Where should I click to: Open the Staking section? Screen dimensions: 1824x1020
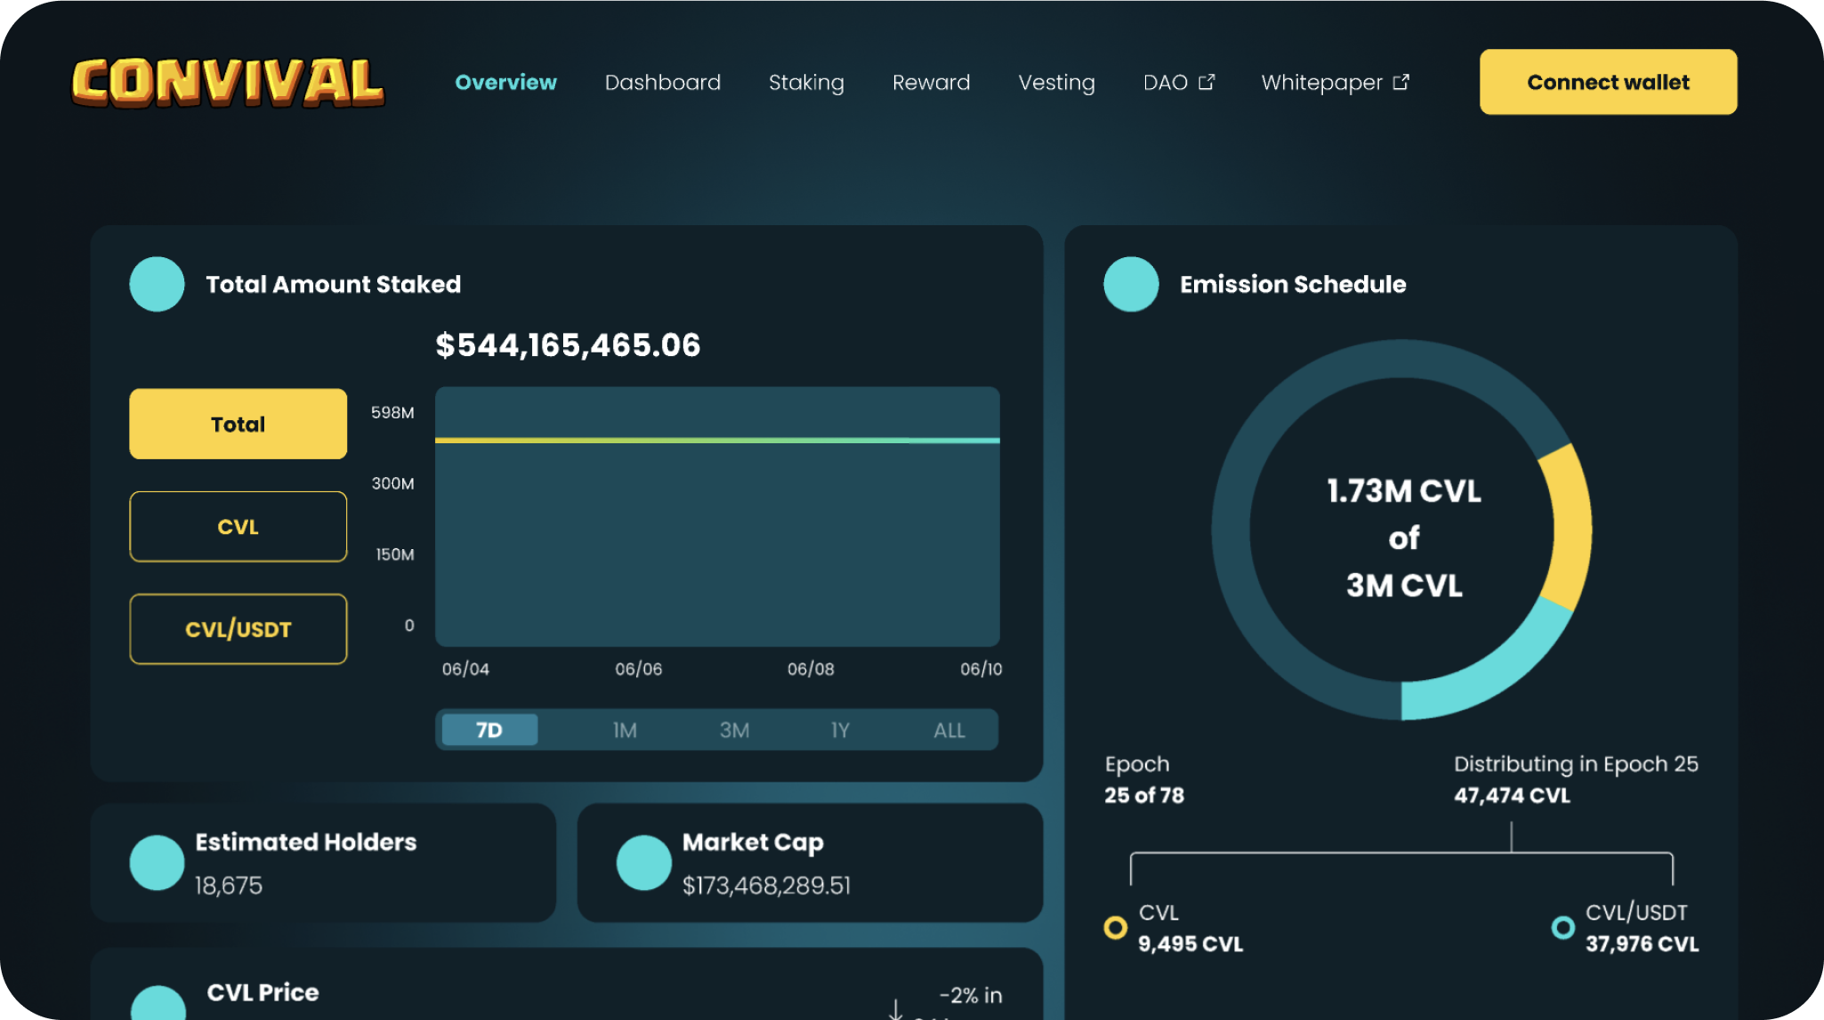(806, 83)
